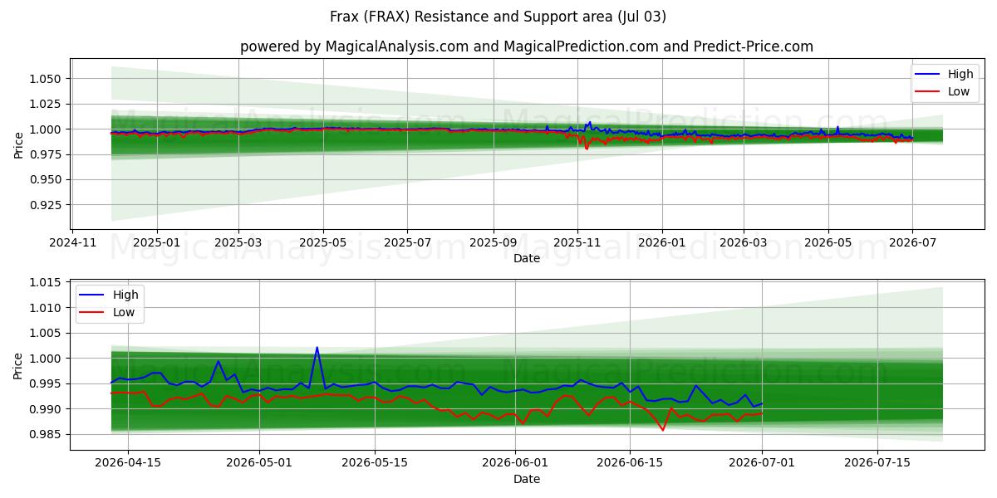The image size is (997, 498).
Task: Click the '0.975' y-axis label on the top chart
Action: (47, 154)
